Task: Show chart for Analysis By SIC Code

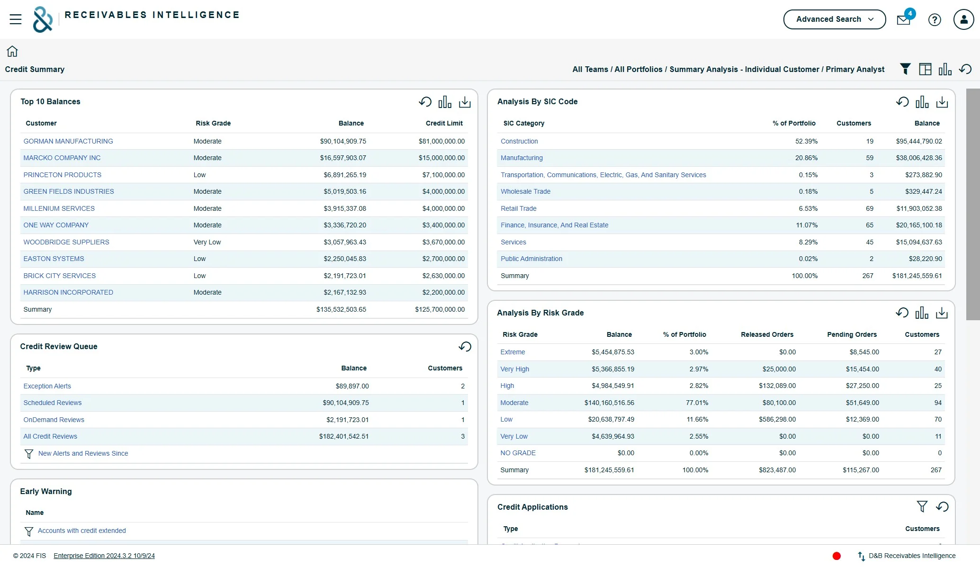Action: coord(922,102)
